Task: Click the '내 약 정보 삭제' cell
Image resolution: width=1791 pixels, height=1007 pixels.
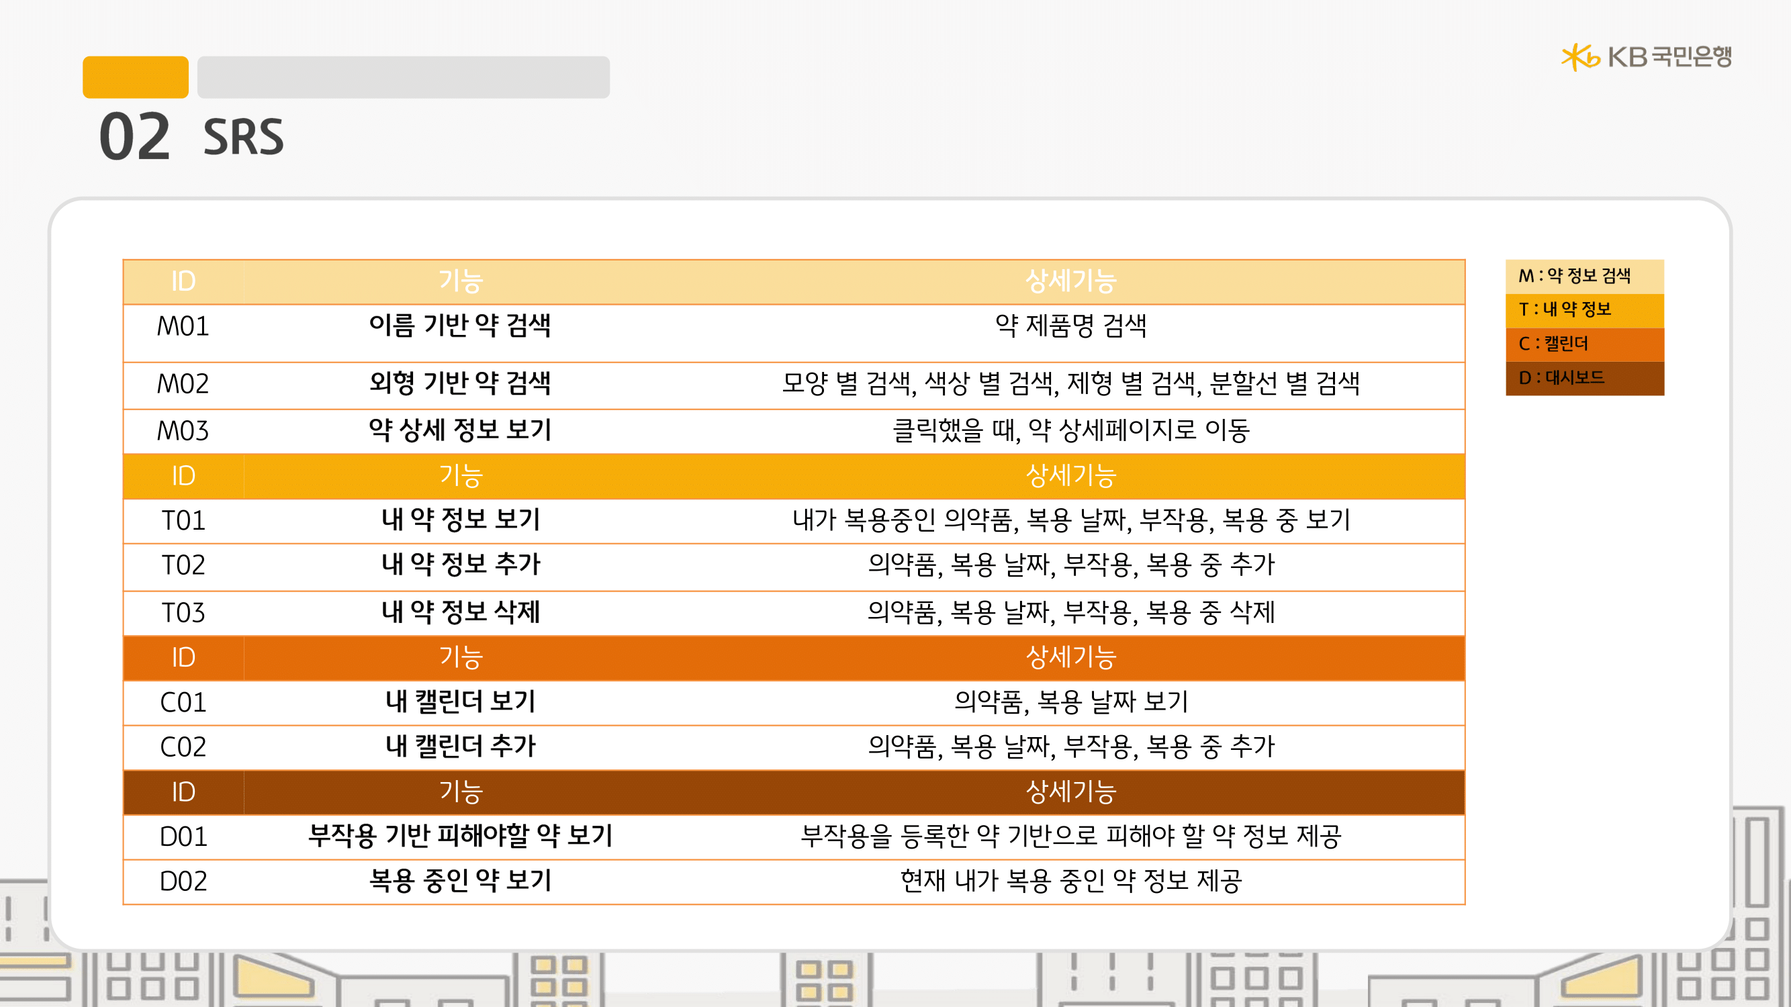Action: point(459,613)
